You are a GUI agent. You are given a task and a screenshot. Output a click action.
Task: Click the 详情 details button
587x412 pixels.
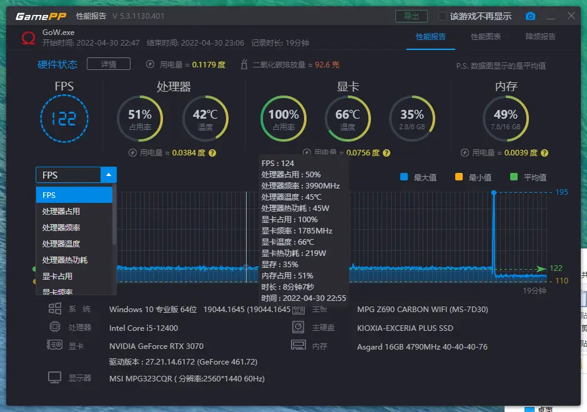point(109,64)
